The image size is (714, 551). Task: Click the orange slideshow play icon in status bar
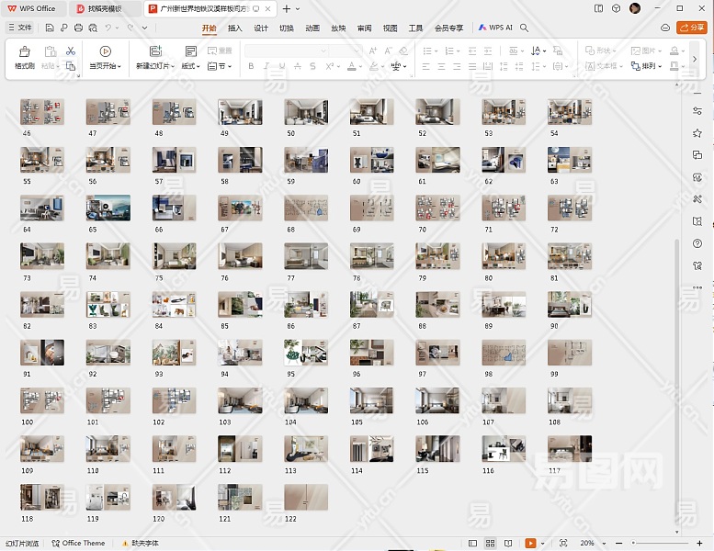pyautogui.click(x=532, y=543)
